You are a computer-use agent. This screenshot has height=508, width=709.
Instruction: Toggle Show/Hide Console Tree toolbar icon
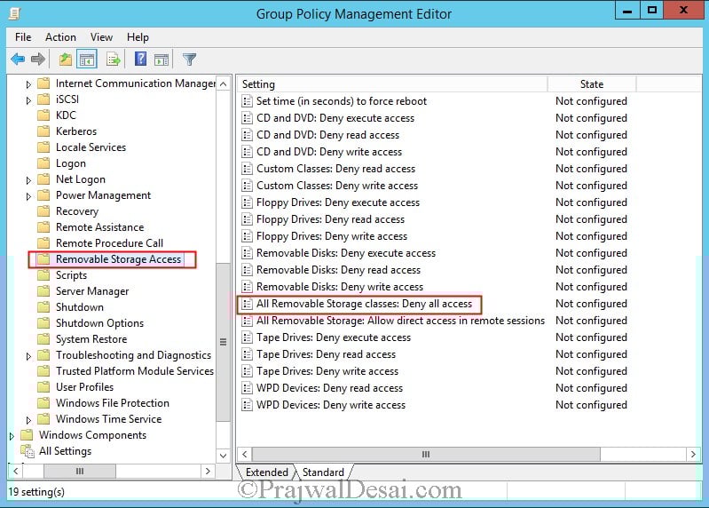87,60
